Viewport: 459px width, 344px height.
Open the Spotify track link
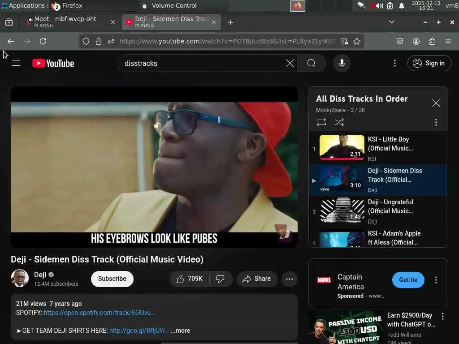tap(100, 313)
